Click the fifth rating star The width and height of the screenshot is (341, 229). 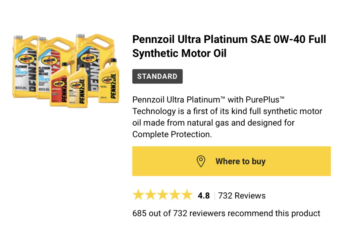pyautogui.click(x=187, y=195)
